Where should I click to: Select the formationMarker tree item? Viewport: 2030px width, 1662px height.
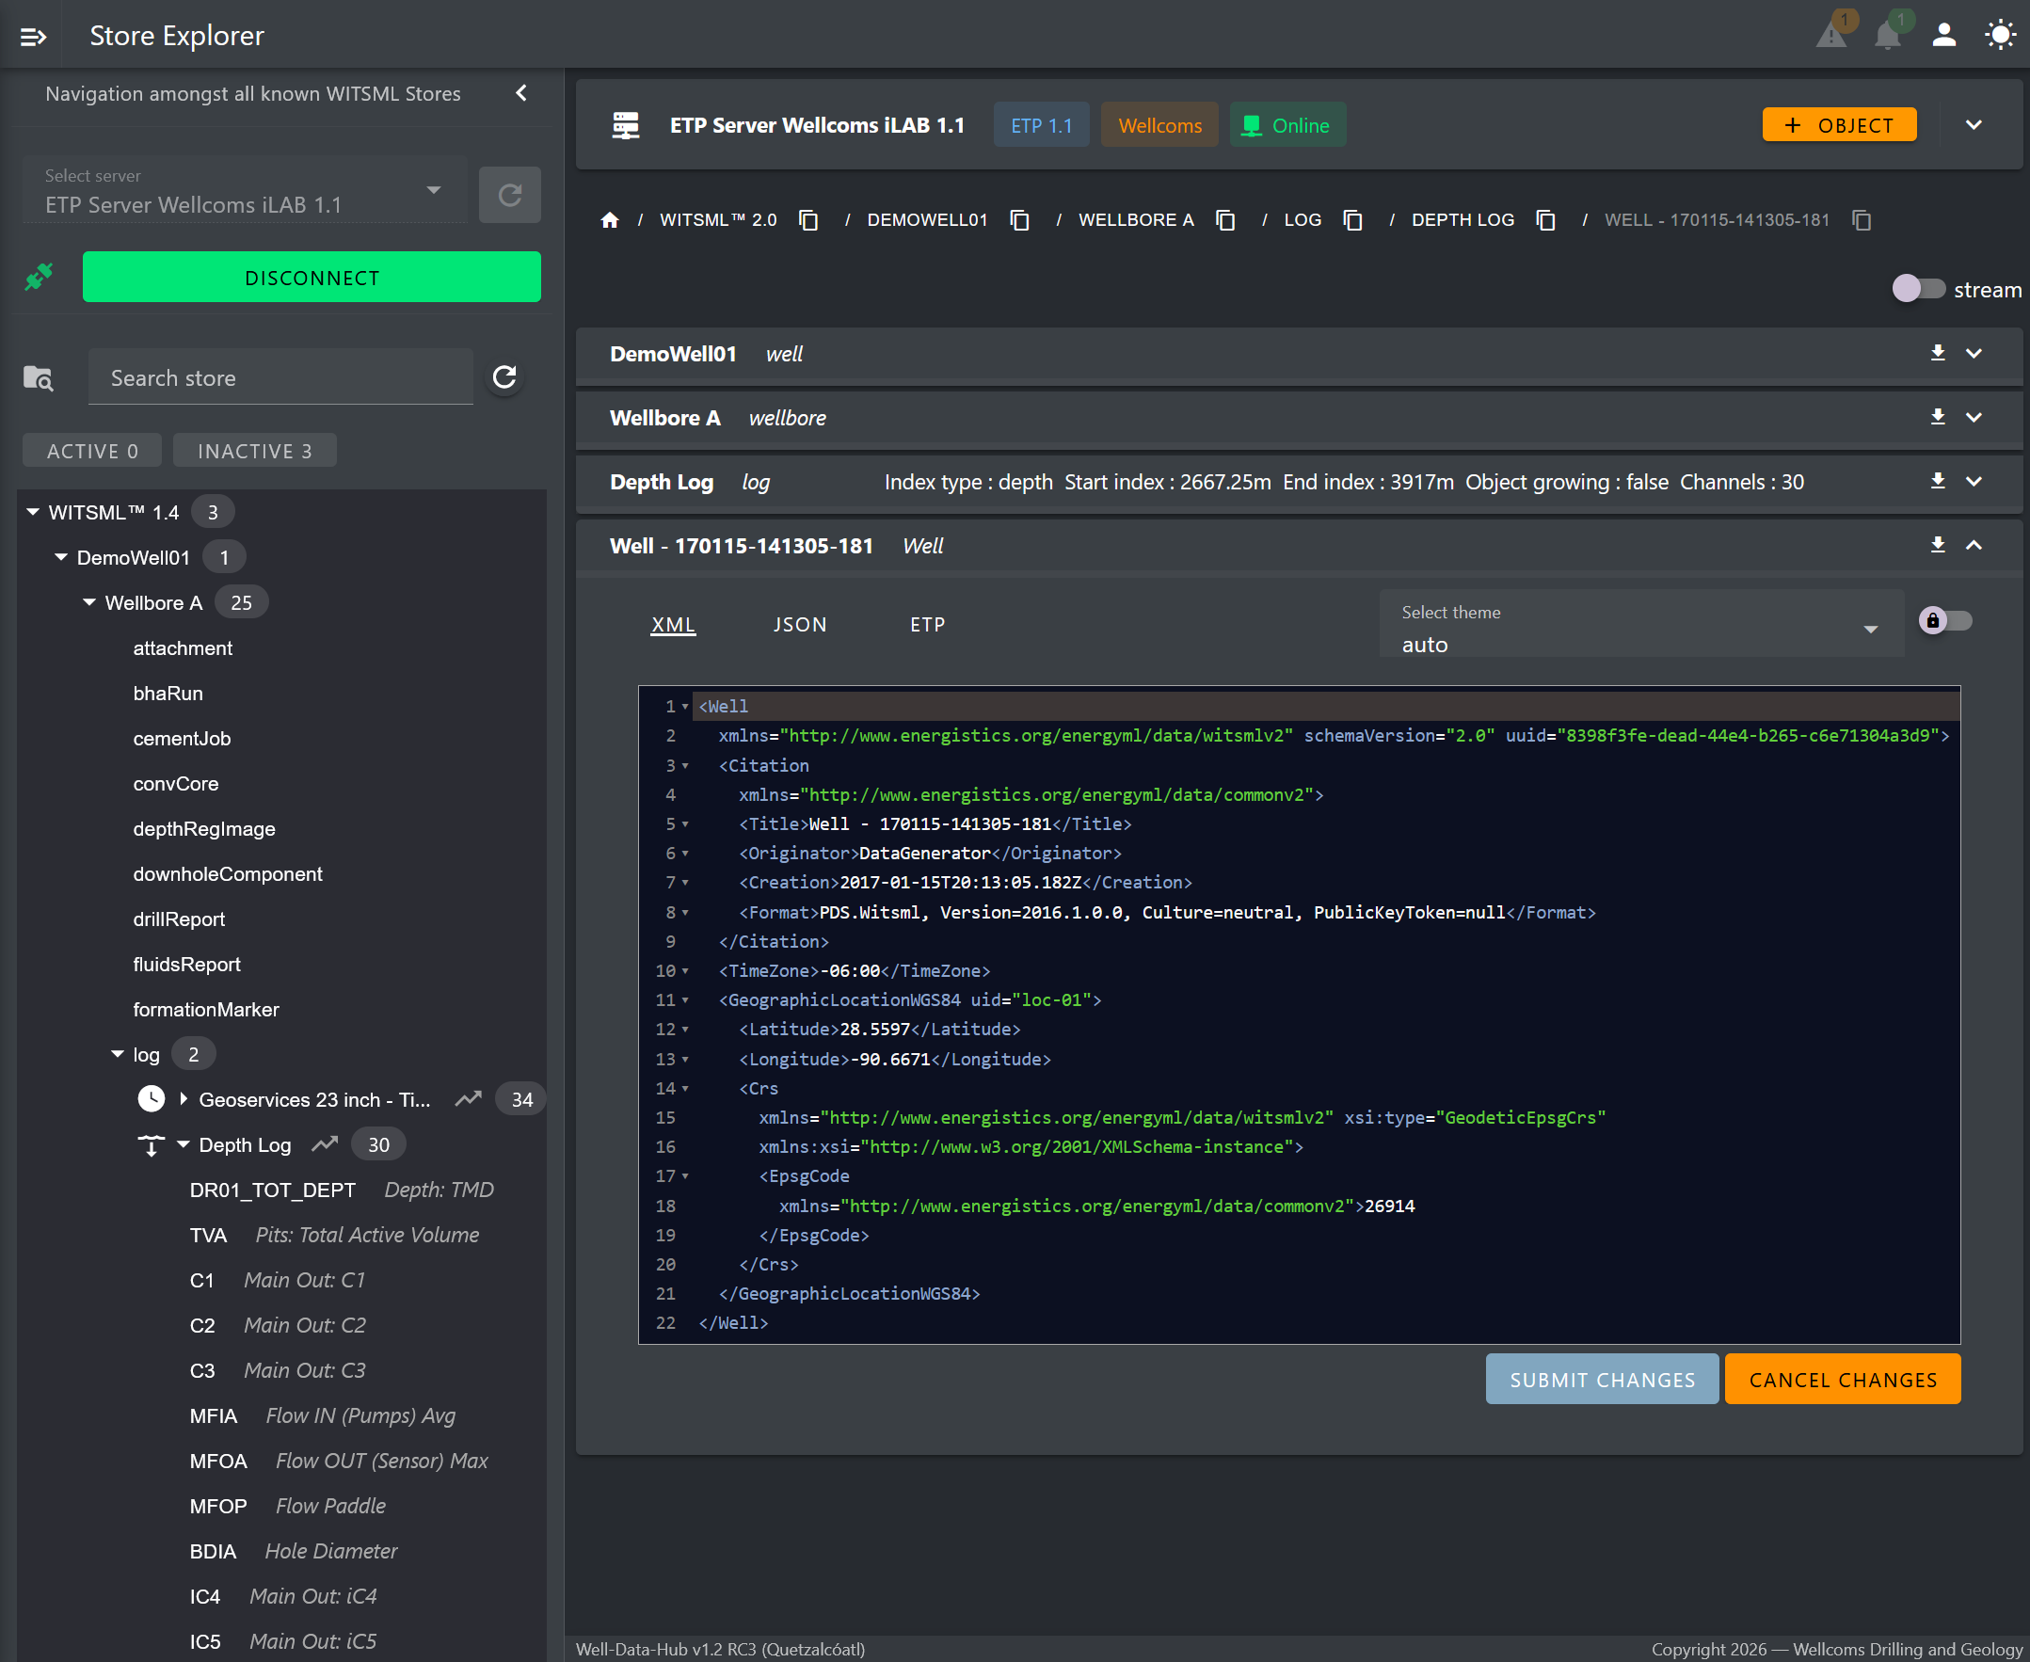click(x=206, y=1009)
